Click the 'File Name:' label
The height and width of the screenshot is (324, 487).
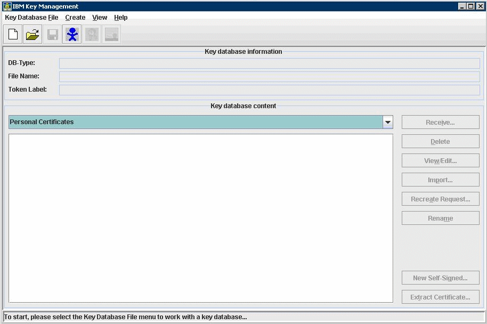point(23,76)
